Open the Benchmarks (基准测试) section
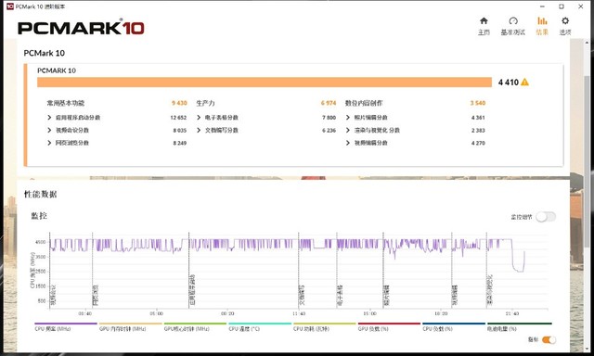This screenshot has width=594, height=356. (513, 26)
